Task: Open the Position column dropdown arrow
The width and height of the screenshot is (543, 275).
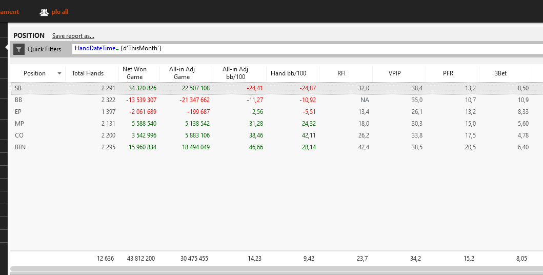Action: (59, 73)
